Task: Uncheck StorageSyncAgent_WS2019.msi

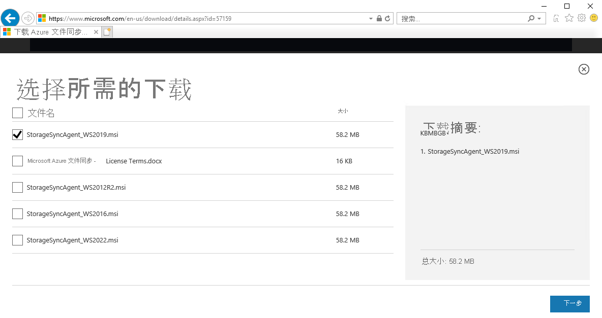Action: tap(17, 134)
